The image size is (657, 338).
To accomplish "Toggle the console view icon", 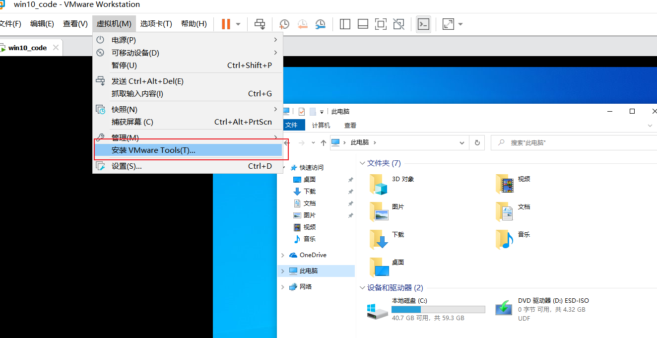I will click(423, 24).
